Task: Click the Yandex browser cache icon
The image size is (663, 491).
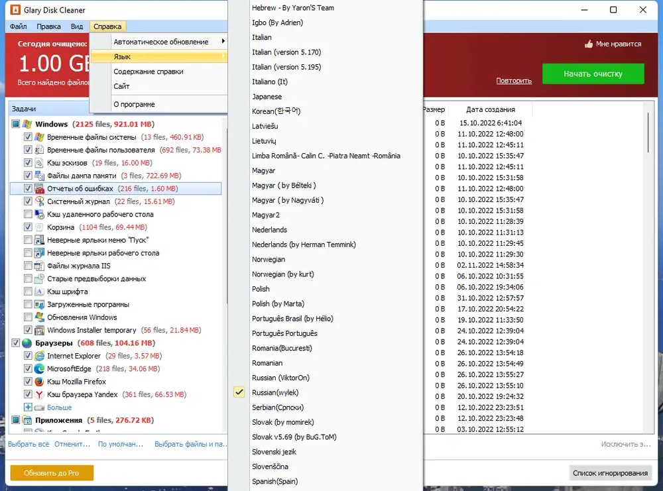Action: click(39, 394)
